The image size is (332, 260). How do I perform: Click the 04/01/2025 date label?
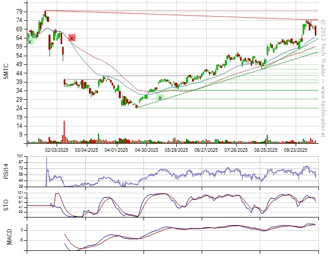coord(116,150)
